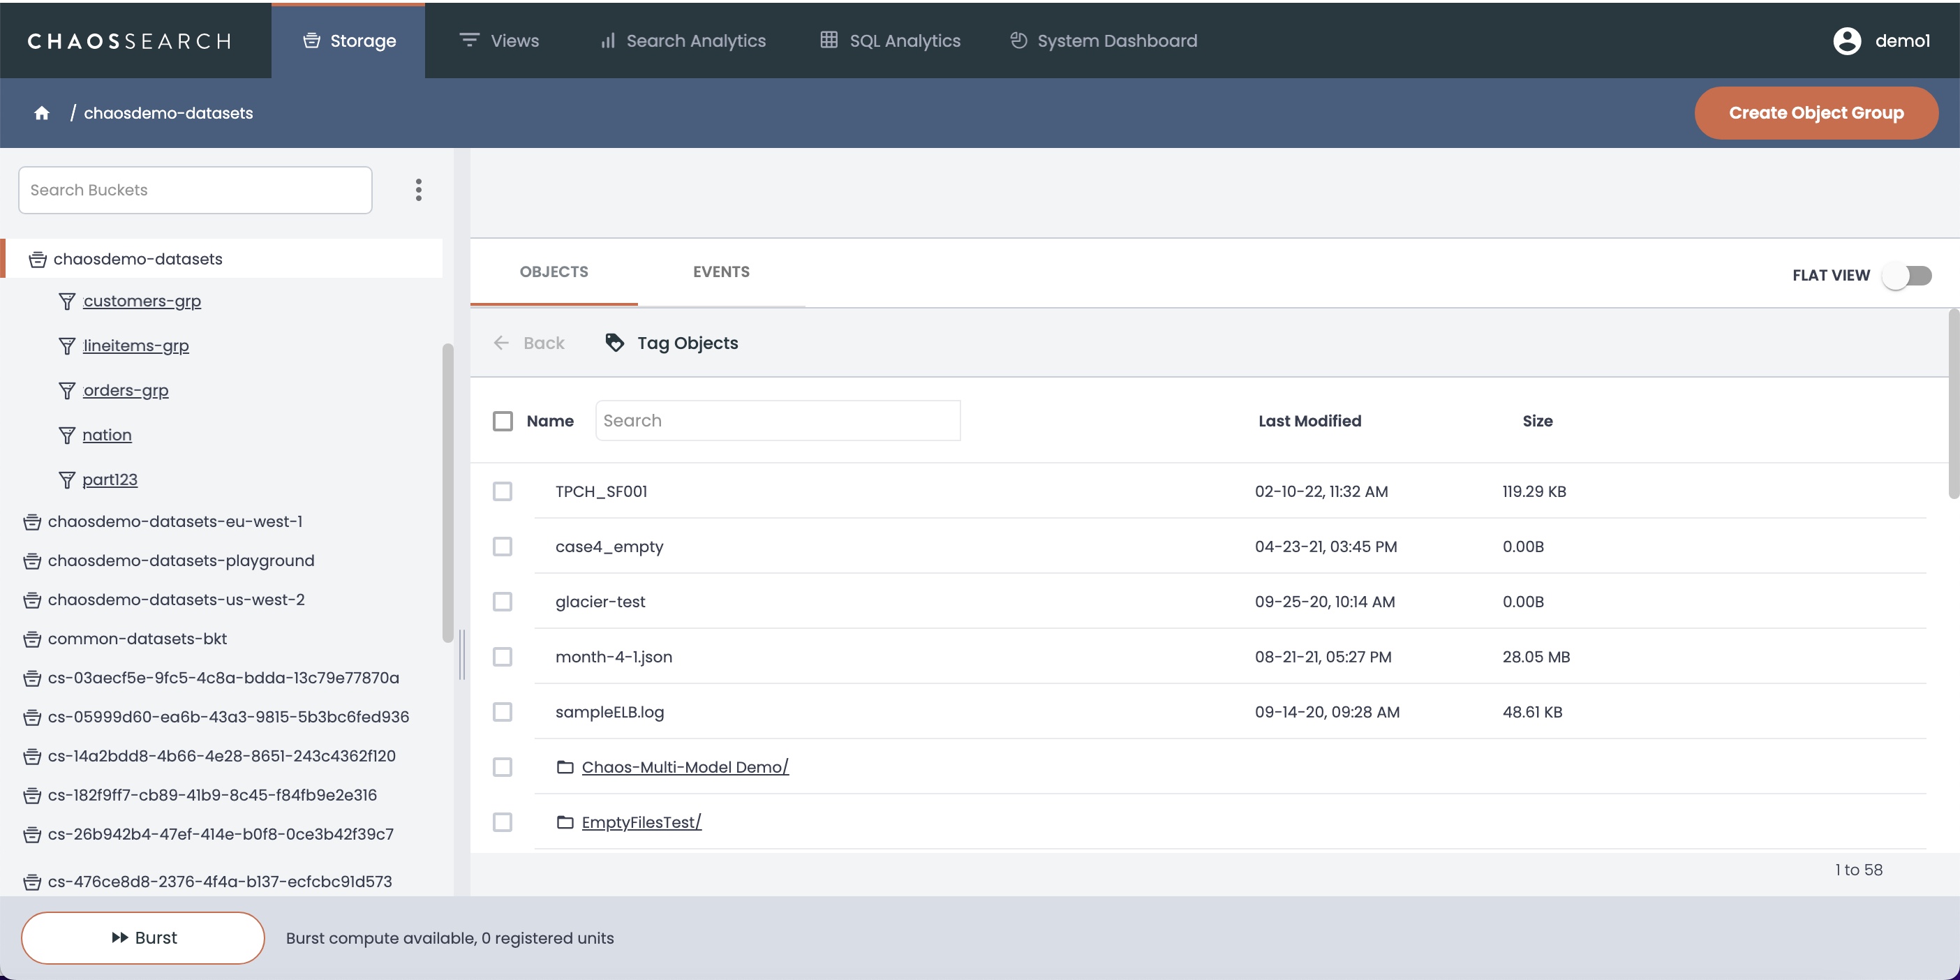Screen dimensions: 1960x980
Task: Click the home breadcrumb icon
Action: (42, 112)
